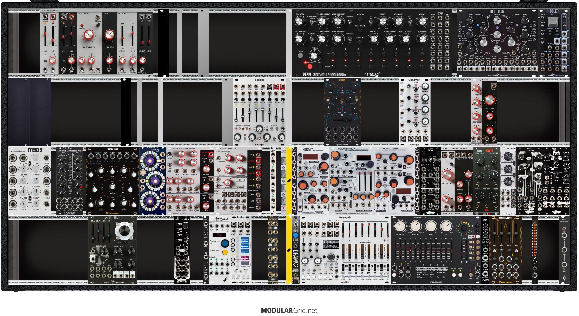The image size is (579, 316).
Task: Click the Sawtooth Stack Spread knob
Action: coord(109,35)
